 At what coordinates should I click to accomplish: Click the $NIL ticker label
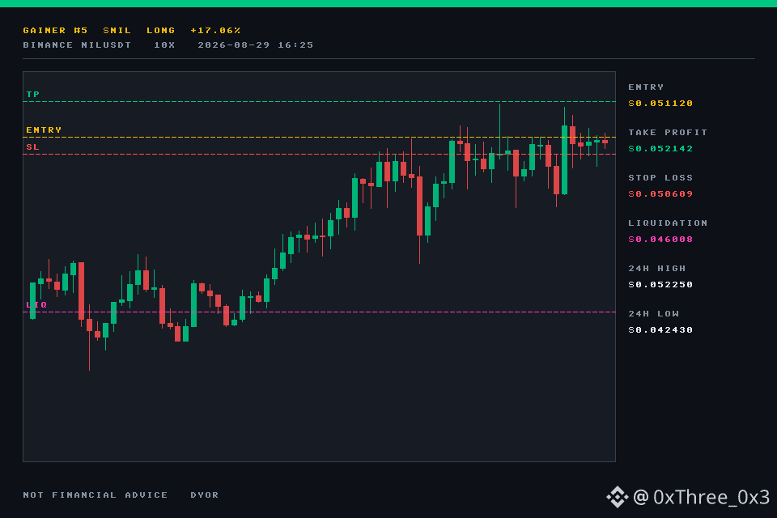coord(117,30)
